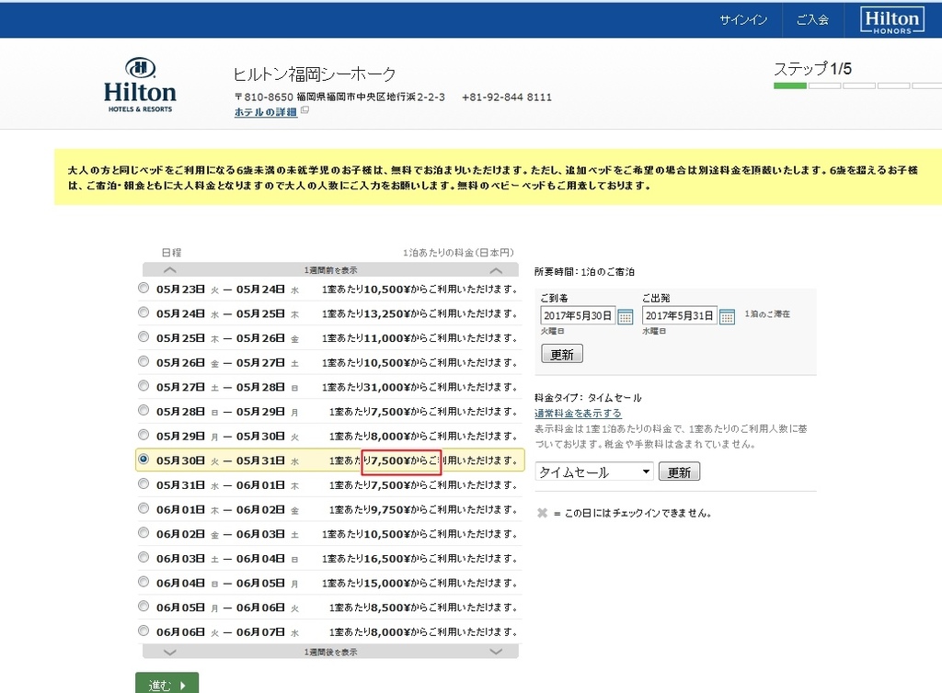Open the タイムセール rate type dropdown
942x693 pixels.
(594, 471)
